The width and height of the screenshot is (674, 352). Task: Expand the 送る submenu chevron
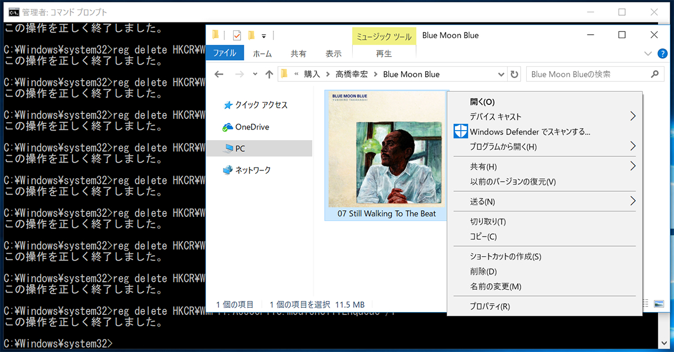[634, 201]
